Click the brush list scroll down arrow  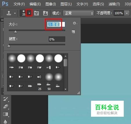(x=65, y=89)
